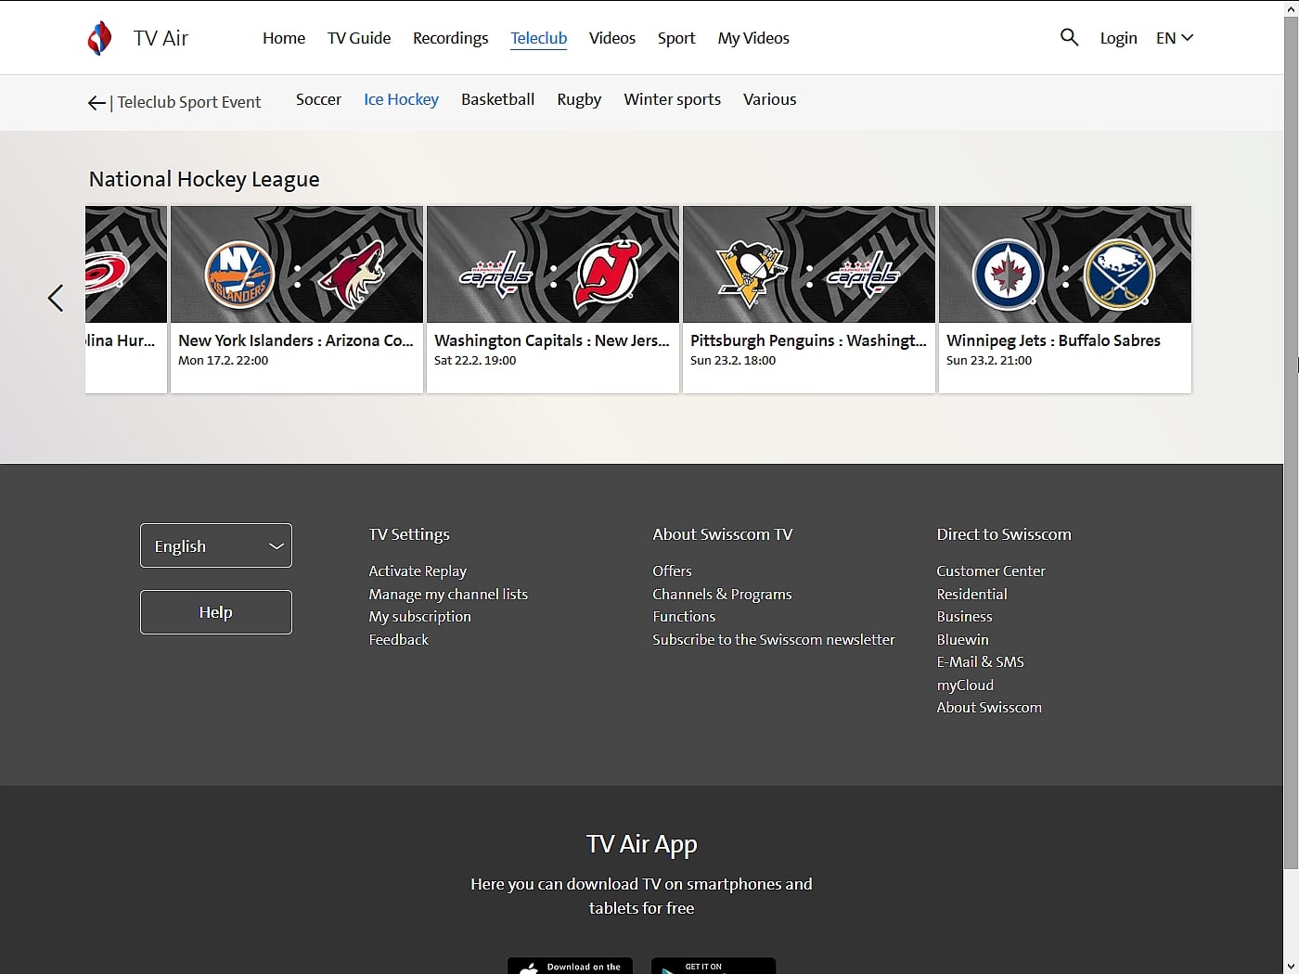Open the myCloud link
The image size is (1299, 974).
pyautogui.click(x=965, y=685)
